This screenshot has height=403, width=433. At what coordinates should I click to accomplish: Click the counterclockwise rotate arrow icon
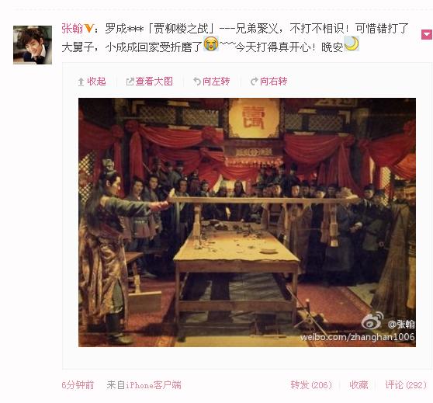tap(197, 82)
